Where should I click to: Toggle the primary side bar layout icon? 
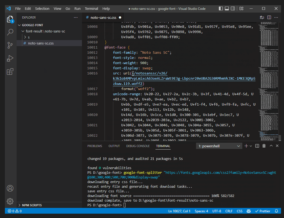point(221,8)
